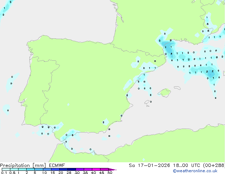Pick the 1–2 mm legend swatch
Viewport: 225px width, 174px height.
point(22,169)
